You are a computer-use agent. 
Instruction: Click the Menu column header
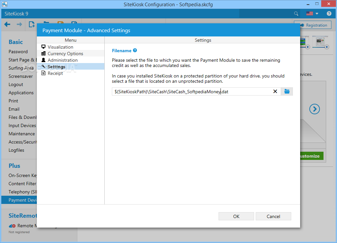[70, 40]
